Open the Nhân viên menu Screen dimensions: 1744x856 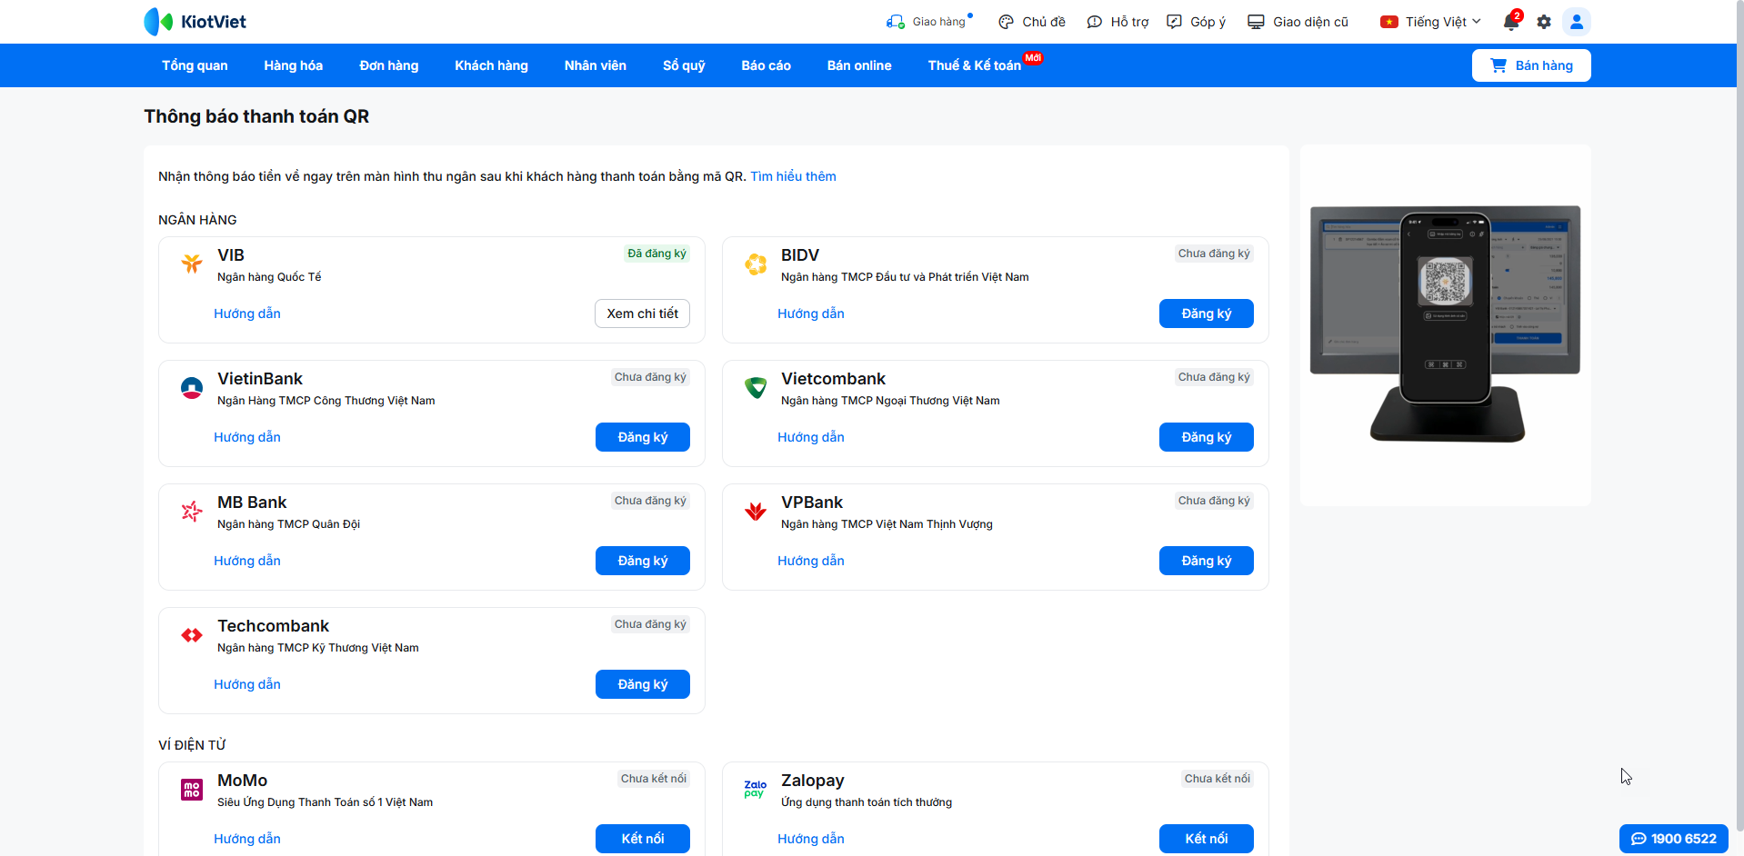[x=596, y=65]
